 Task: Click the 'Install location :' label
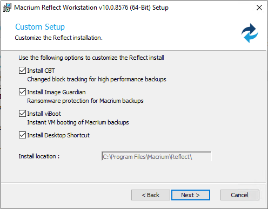39,156
